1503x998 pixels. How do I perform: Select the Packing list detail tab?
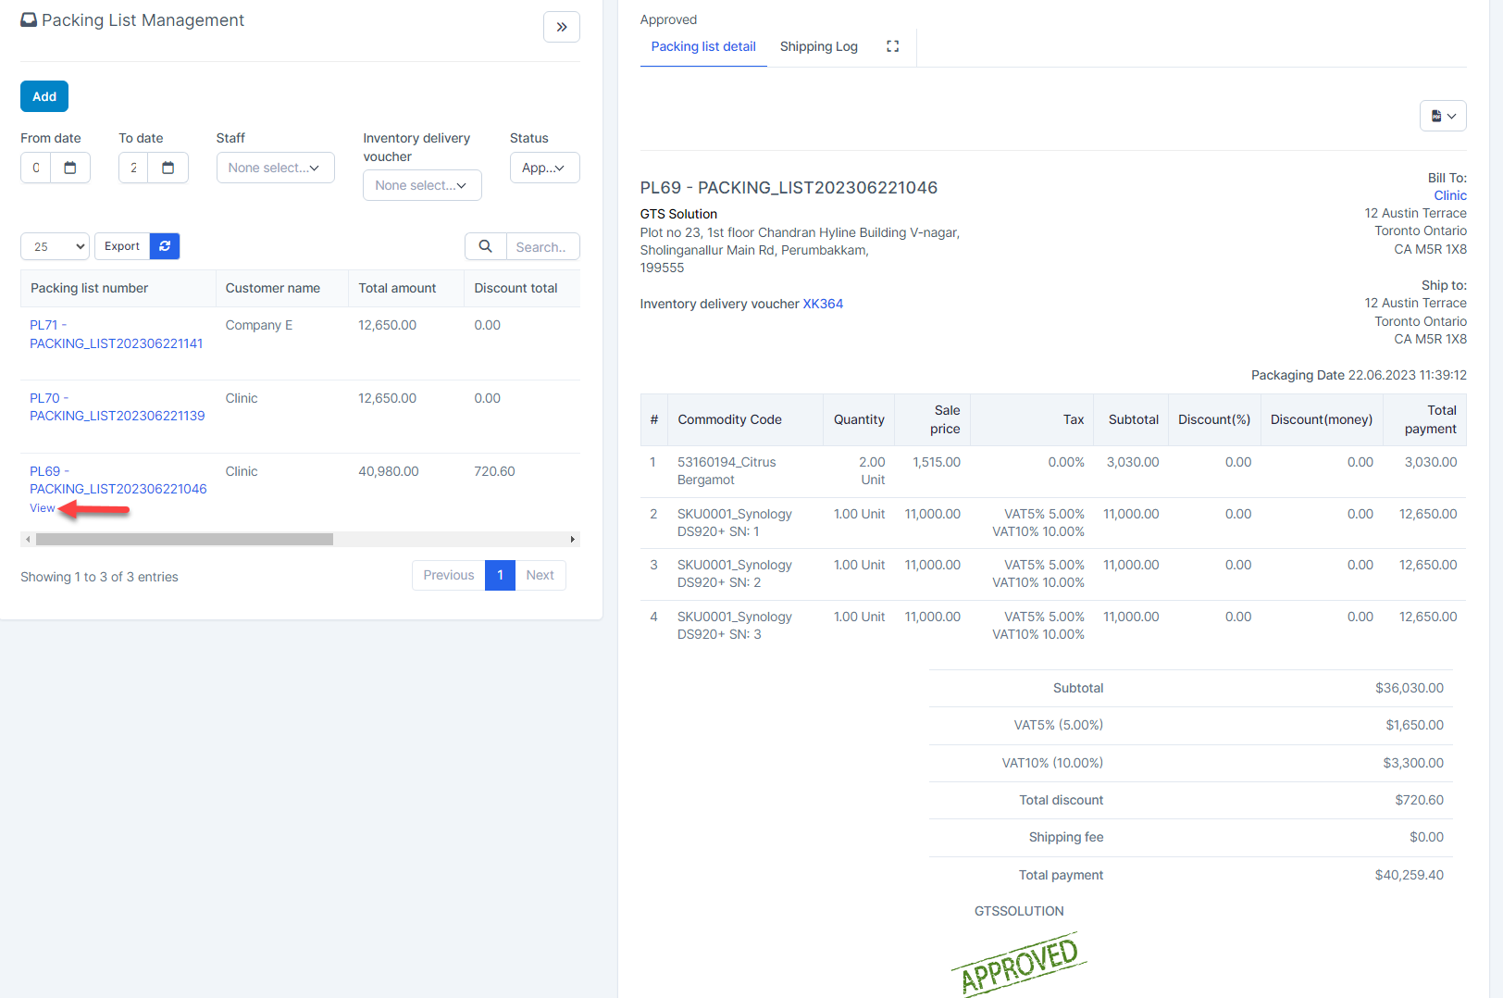(702, 46)
